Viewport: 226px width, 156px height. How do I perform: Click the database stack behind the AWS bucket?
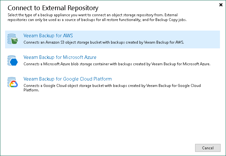click(x=11, y=36)
